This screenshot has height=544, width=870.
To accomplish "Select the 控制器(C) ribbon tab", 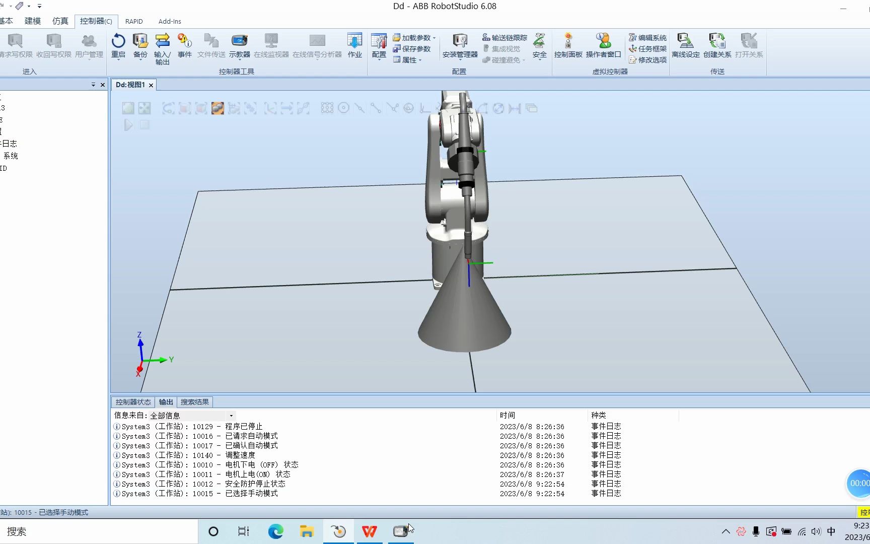I will (x=96, y=21).
